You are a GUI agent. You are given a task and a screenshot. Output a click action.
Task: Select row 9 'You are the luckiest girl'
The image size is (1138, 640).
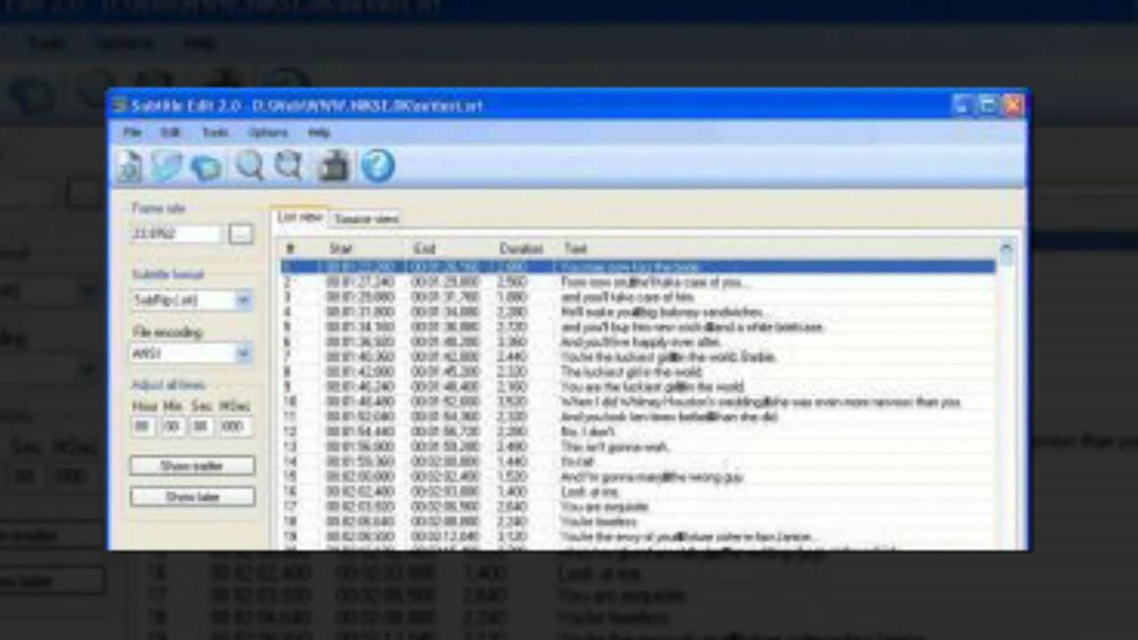(637, 387)
